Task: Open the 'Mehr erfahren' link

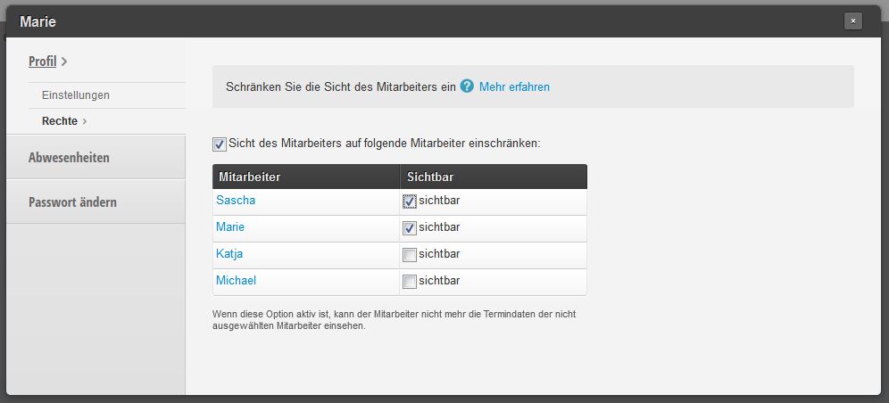Action: (x=514, y=87)
